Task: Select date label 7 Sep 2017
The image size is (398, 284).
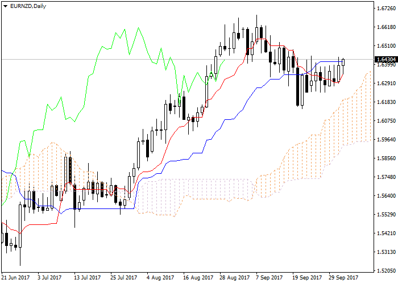Action: pyautogui.click(x=270, y=278)
